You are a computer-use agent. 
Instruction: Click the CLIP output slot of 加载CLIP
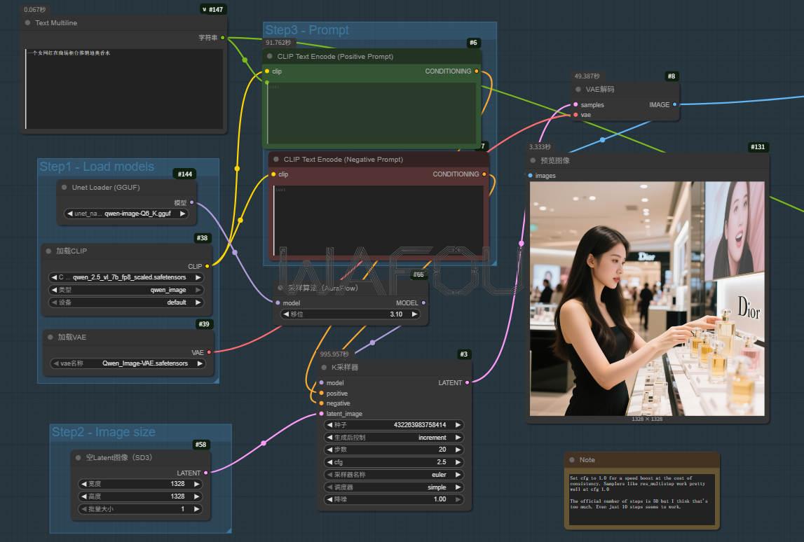(207, 266)
